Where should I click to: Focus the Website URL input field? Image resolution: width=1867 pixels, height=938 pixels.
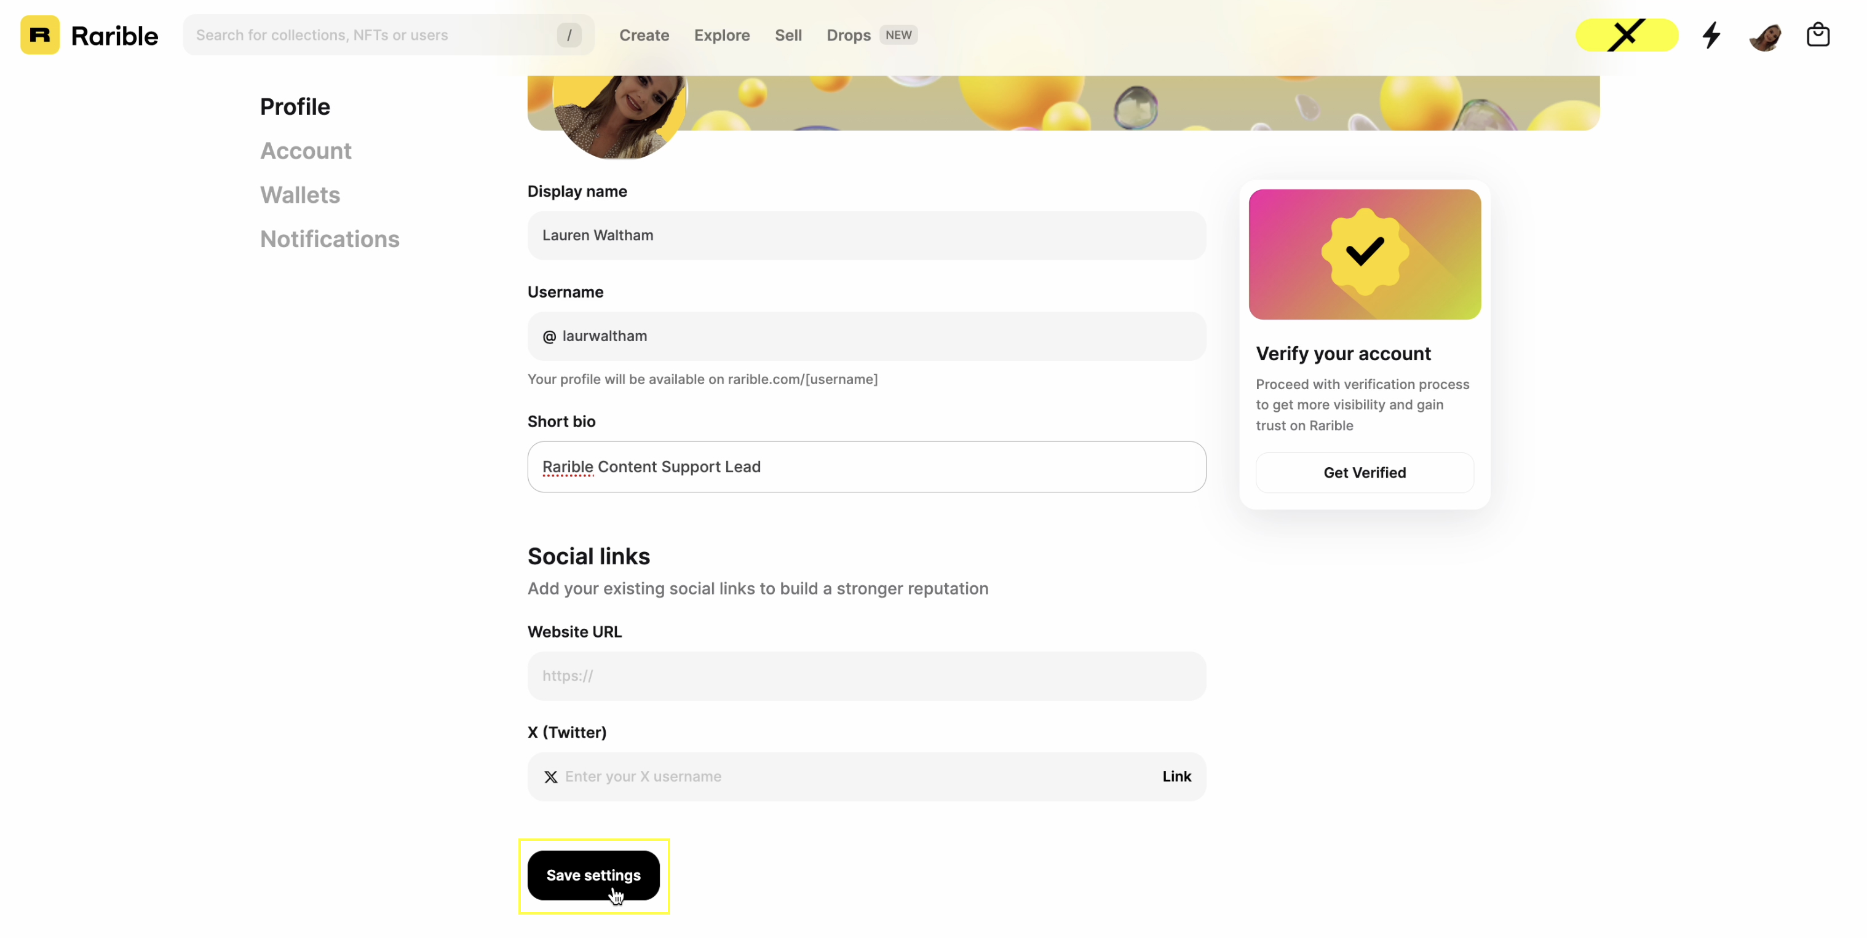[866, 676]
